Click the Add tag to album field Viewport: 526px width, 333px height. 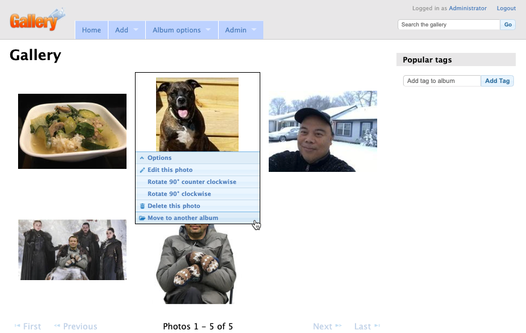[x=442, y=81]
